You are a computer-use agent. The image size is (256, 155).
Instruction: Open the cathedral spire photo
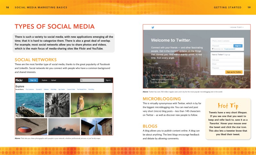[97, 127]
